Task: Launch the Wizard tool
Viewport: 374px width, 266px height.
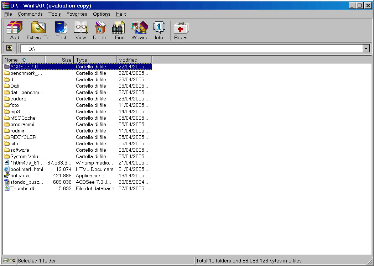Action: point(140,27)
